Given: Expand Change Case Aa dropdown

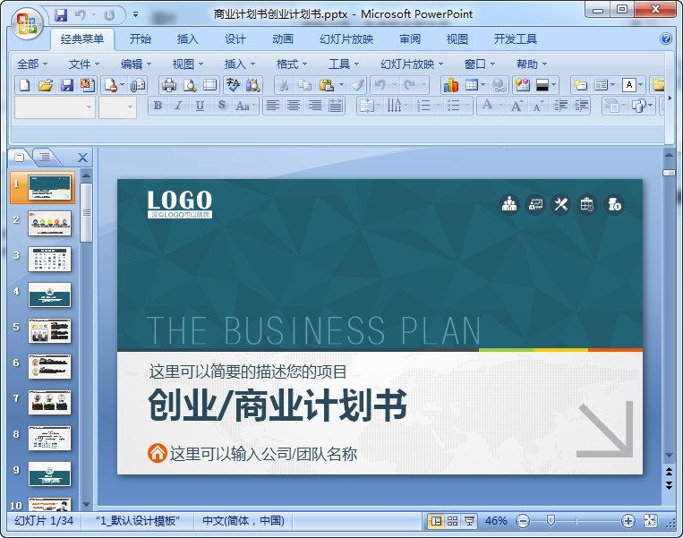Looking at the screenshot, I should coord(254,106).
